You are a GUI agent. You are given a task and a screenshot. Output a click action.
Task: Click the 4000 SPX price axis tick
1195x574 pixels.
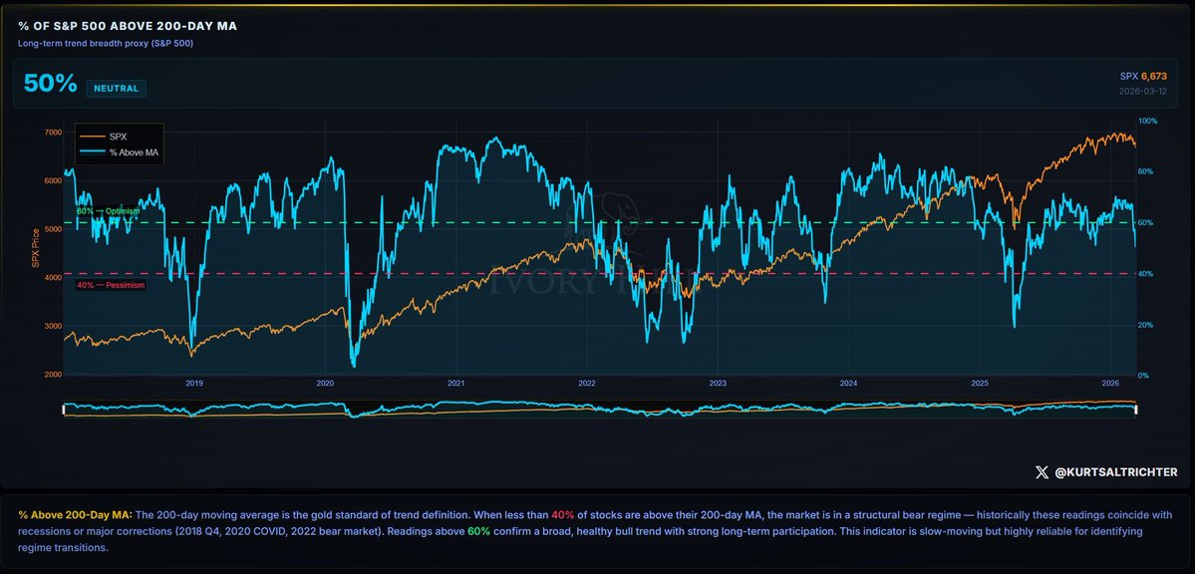click(x=52, y=277)
